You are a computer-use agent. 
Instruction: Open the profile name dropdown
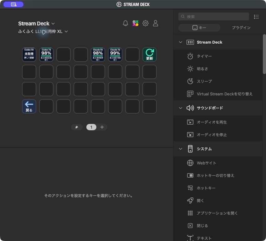pyautogui.click(x=43, y=31)
